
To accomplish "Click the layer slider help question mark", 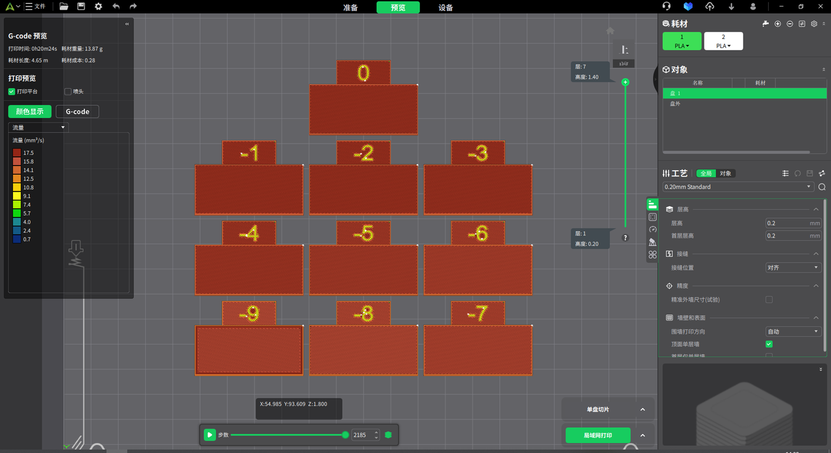I will [625, 238].
